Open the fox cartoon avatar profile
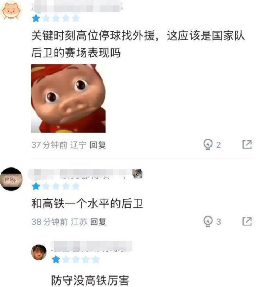The height and width of the screenshot is (287, 259). click(11, 10)
